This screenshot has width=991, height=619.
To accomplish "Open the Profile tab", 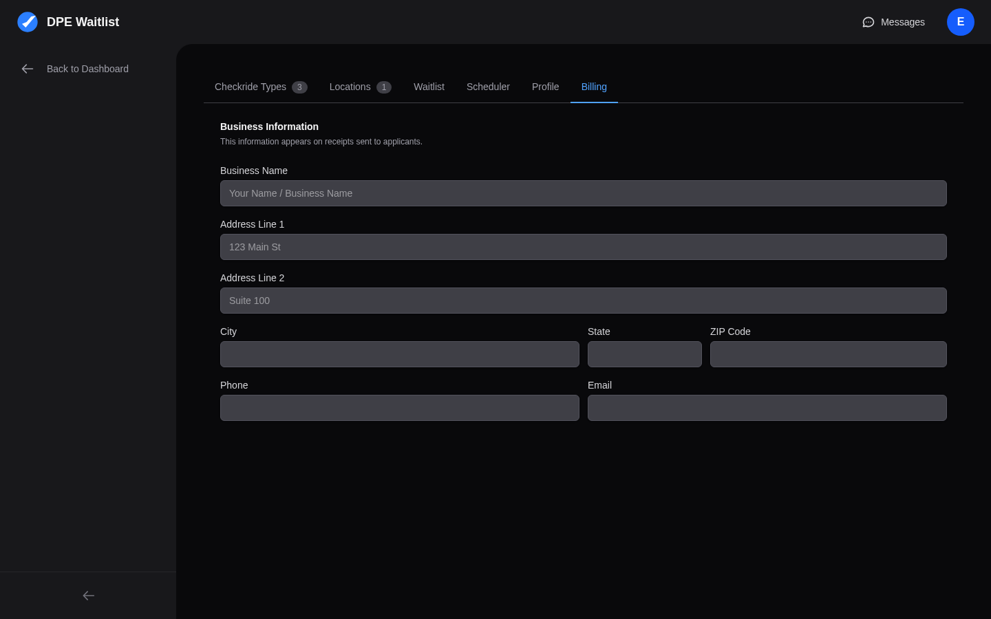I will pyautogui.click(x=545, y=87).
